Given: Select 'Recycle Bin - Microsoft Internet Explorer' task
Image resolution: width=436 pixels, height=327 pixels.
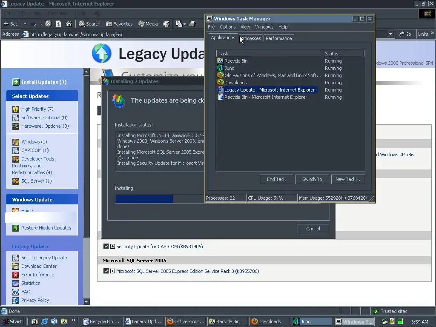Looking at the screenshot, I should [290, 97].
